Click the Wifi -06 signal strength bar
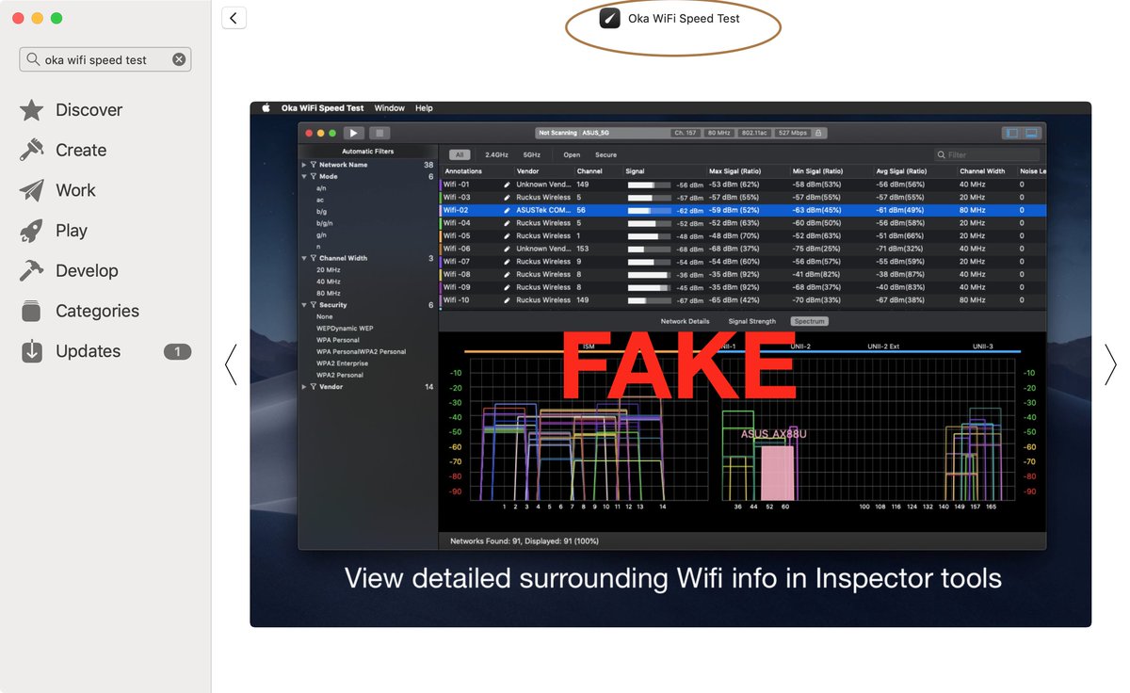 [649, 249]
